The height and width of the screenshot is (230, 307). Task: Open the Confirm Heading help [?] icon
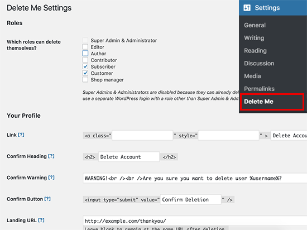pyautogui.click(x=51, y=156)
